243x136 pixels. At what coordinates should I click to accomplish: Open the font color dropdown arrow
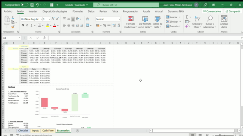pos(58,25)
